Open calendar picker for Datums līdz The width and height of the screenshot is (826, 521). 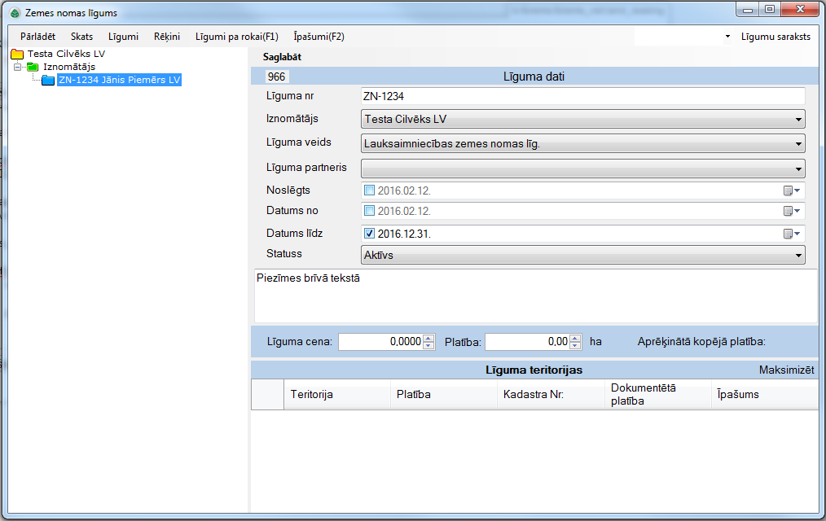(791, 234)
